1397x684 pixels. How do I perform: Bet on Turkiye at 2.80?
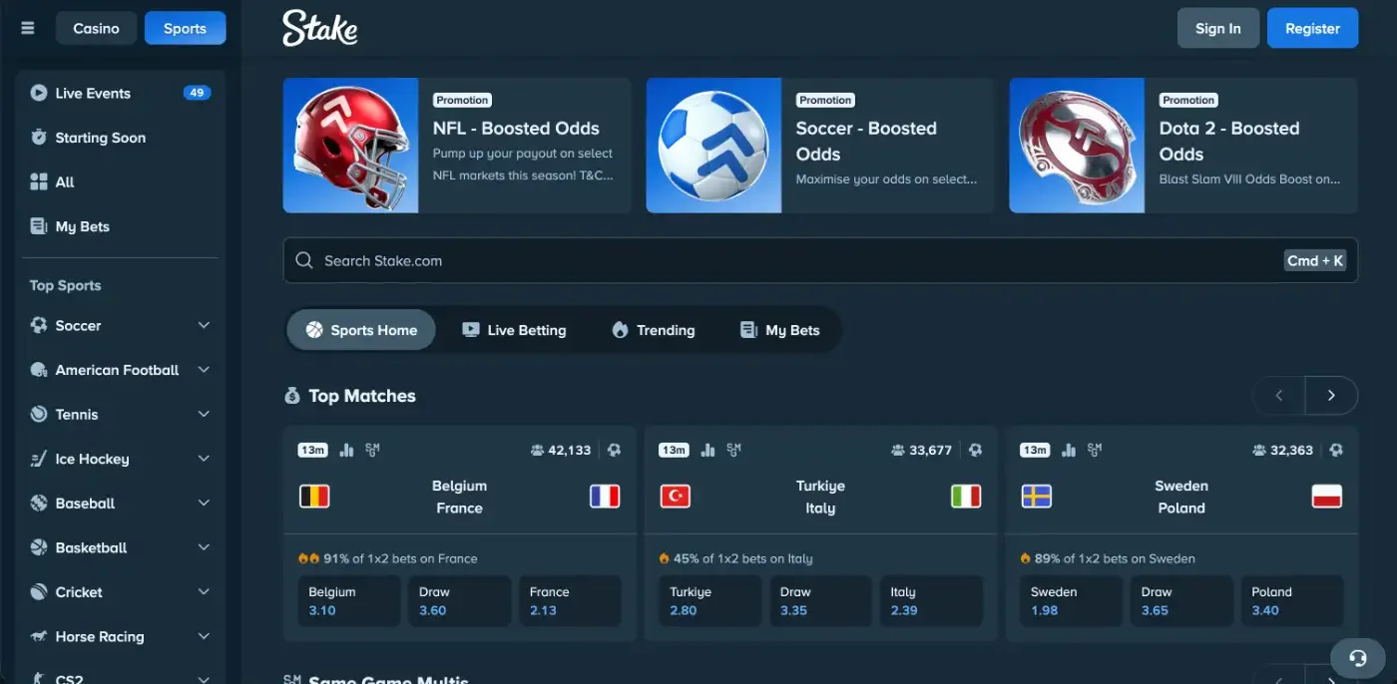709,600
